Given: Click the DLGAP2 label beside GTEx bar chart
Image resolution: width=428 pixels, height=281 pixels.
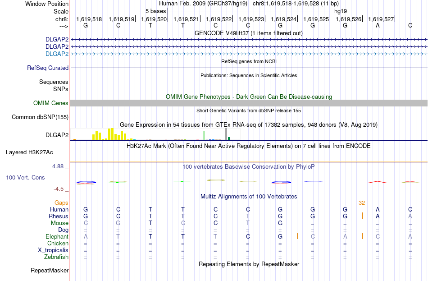Looking at the screenshot, I should [x=57, y=135].
